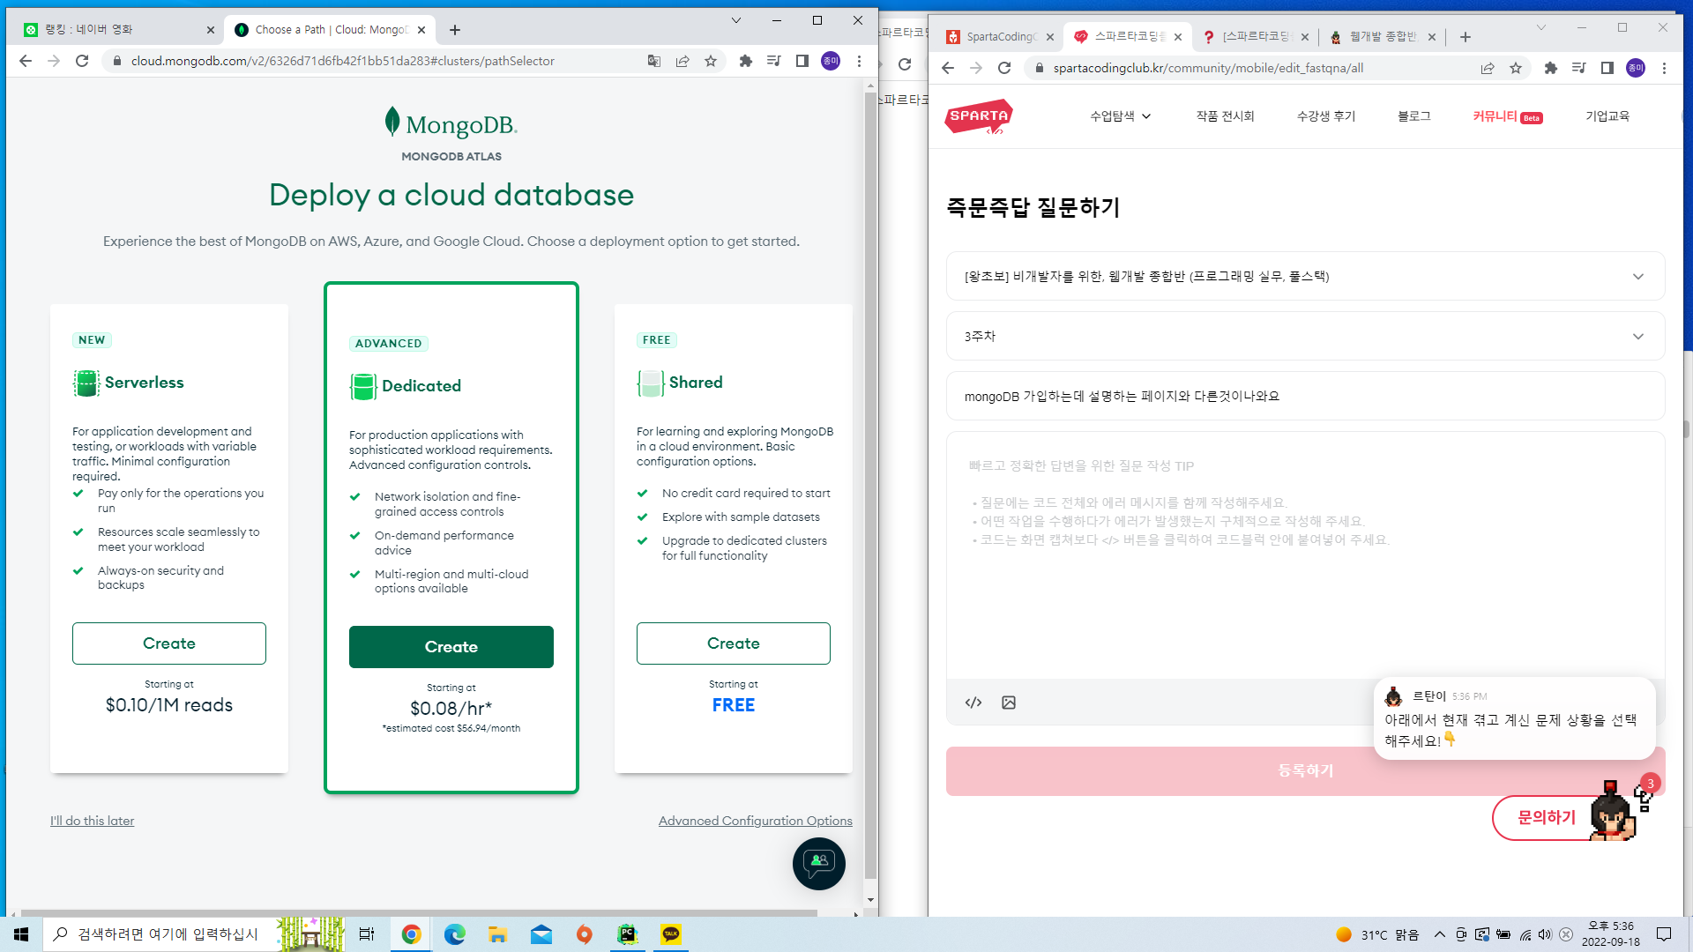
Task: Open the 블로그 menu item
Action: coord(1413,116)
